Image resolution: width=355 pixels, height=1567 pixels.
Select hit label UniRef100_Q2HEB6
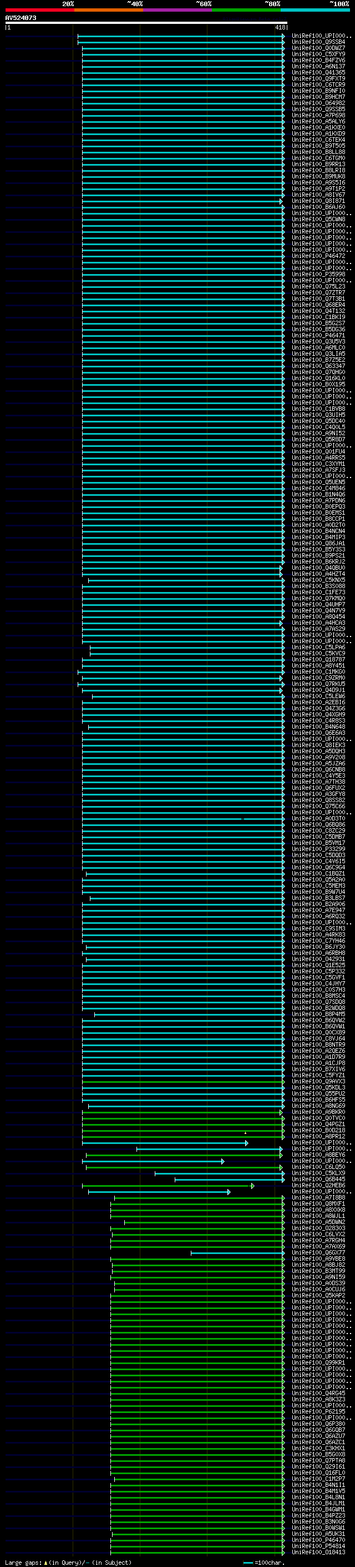(x=318, y=1186)
